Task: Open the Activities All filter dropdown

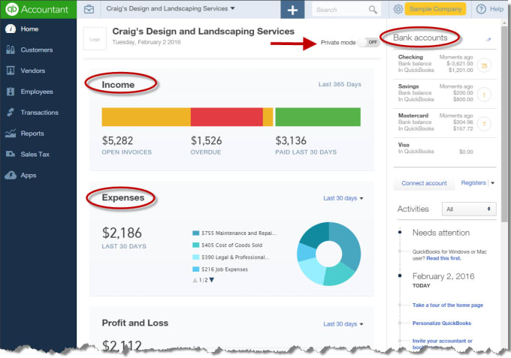Action: tap(469, 209)
